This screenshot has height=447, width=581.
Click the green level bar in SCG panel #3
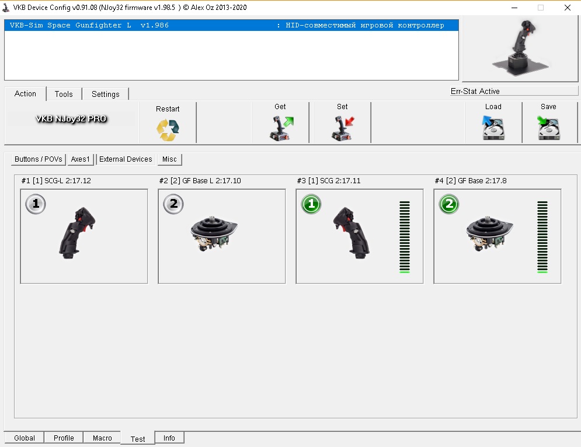coord(405,237)
